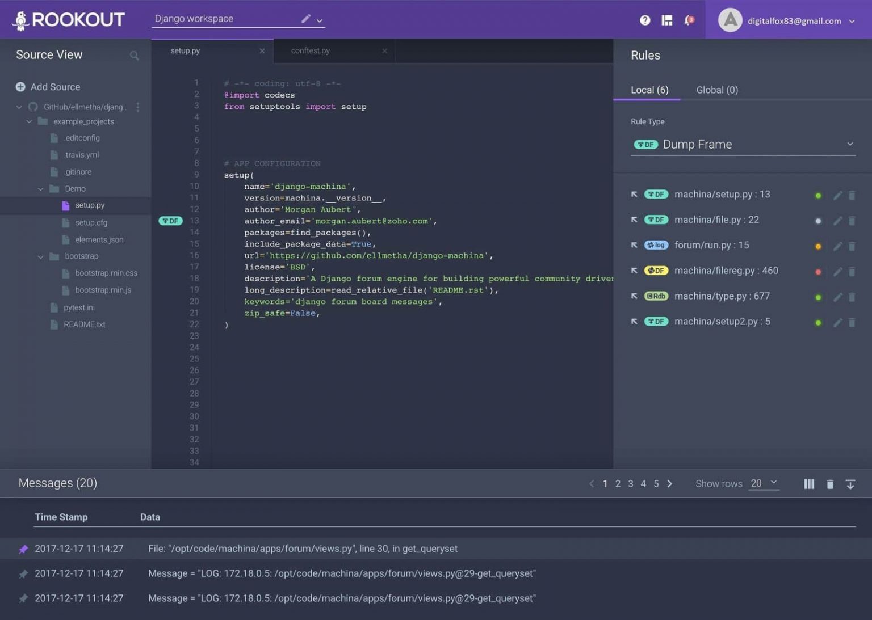Click the user avatar icon
The height and width of the screenshot is (620, 872).
click(x=730, y=20)
